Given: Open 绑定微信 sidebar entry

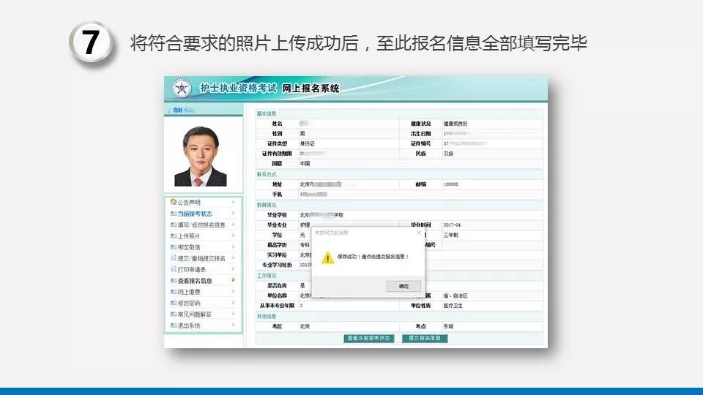Looking at the screenshot, I should tap(189, 247).
